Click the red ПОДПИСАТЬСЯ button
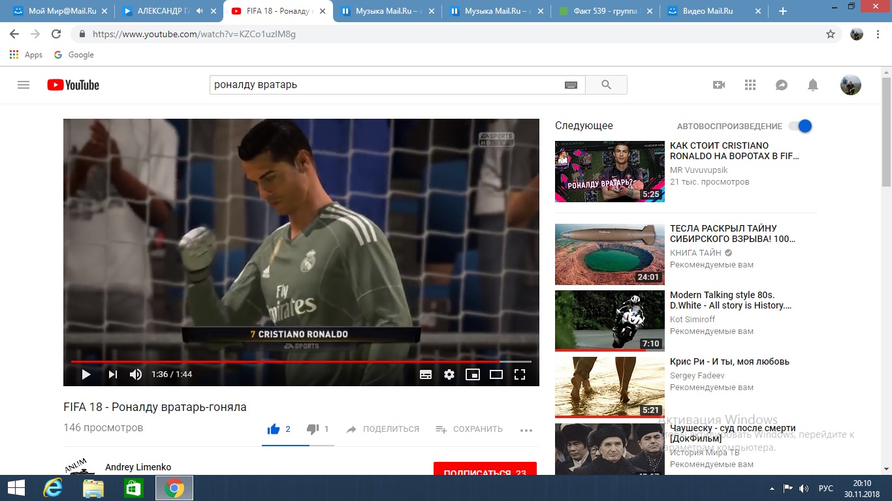The image size is (892, 501). [485, 468]
